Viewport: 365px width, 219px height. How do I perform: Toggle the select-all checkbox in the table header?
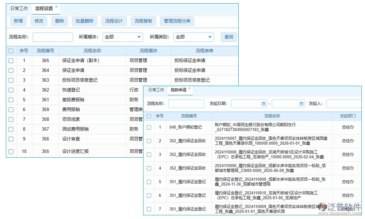[x=11, y=51]
